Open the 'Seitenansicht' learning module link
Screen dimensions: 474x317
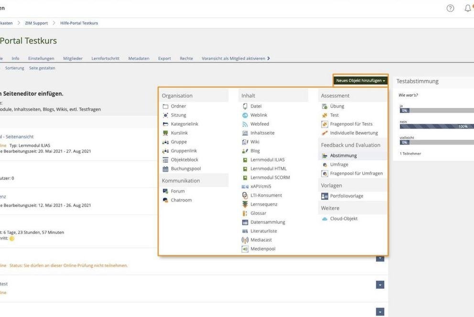17,137
